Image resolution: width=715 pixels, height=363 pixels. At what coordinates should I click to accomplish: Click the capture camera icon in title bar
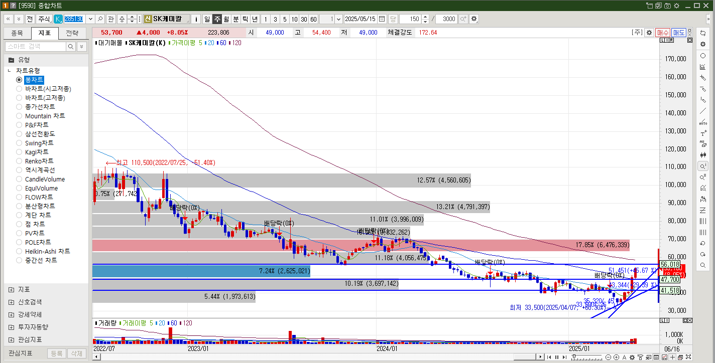click(x=667, y=6)
